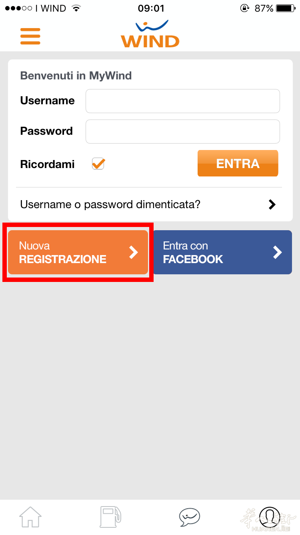Open the orange hamburger menu
300x535 pixels.
coord(30,36)
